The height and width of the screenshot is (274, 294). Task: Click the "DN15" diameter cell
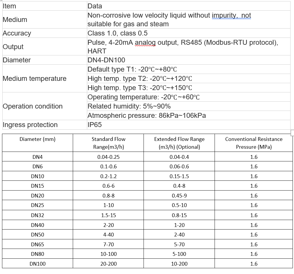point(38,186)
